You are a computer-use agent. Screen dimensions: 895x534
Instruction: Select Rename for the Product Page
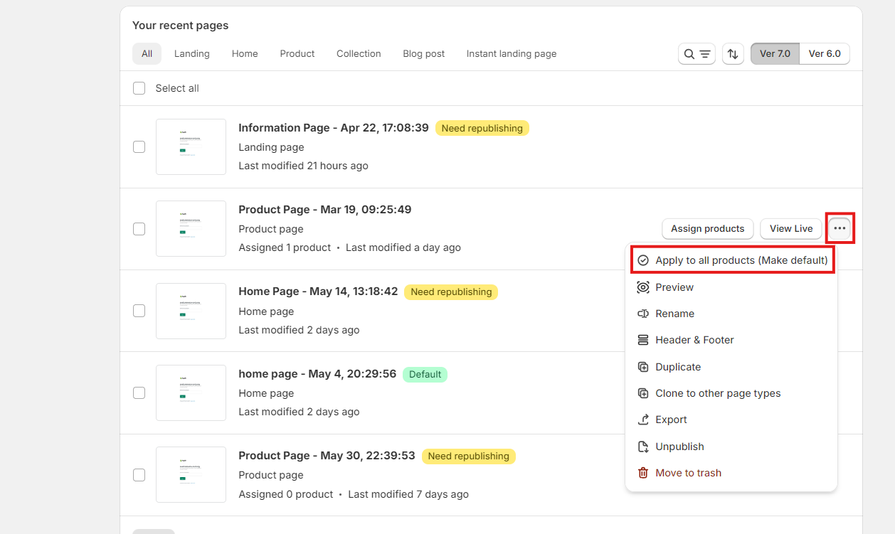point(674,314)
